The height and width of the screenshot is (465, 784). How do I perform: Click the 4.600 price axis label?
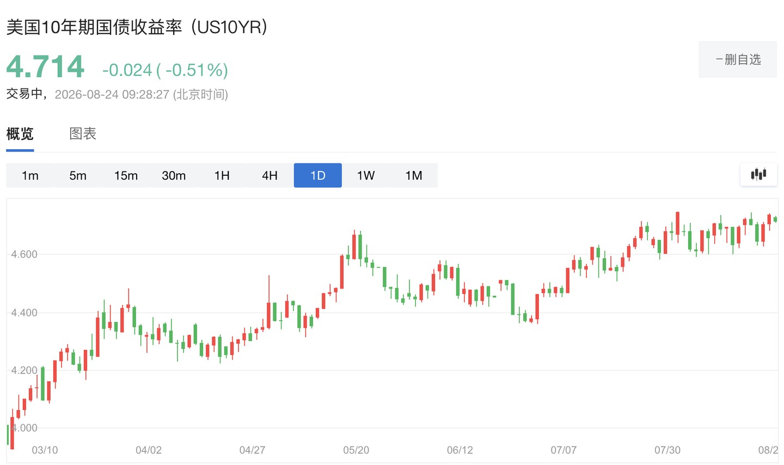24,254
